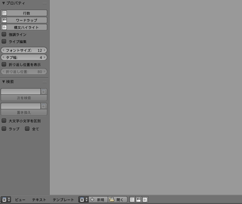Open the ビュー menu
The height and width of the screenshot is (204, 242).
click(20, 200)
